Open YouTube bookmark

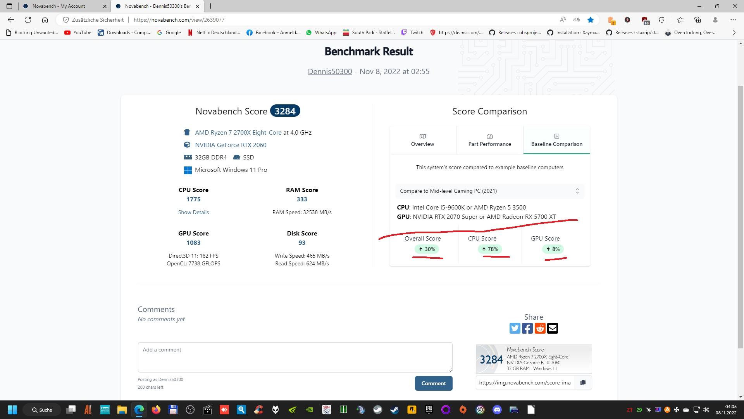pyautogui.click(x=78, y=33)
